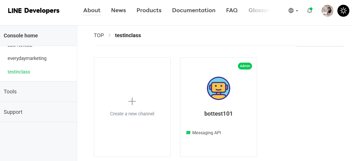Select testinclass provider in sidebar

click(x=19, y=72)
